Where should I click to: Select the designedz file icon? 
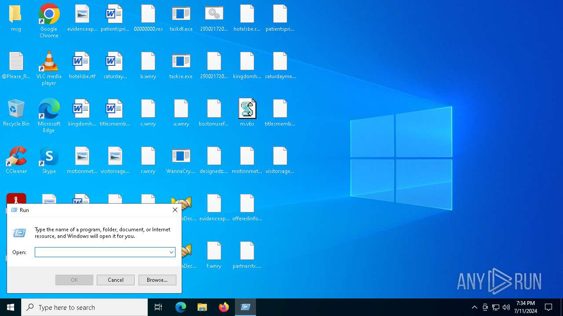[214, 160]
